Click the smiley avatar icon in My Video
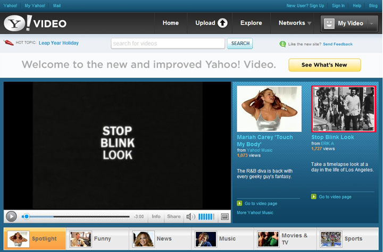The image size is (383, 252). click(329, 24)
